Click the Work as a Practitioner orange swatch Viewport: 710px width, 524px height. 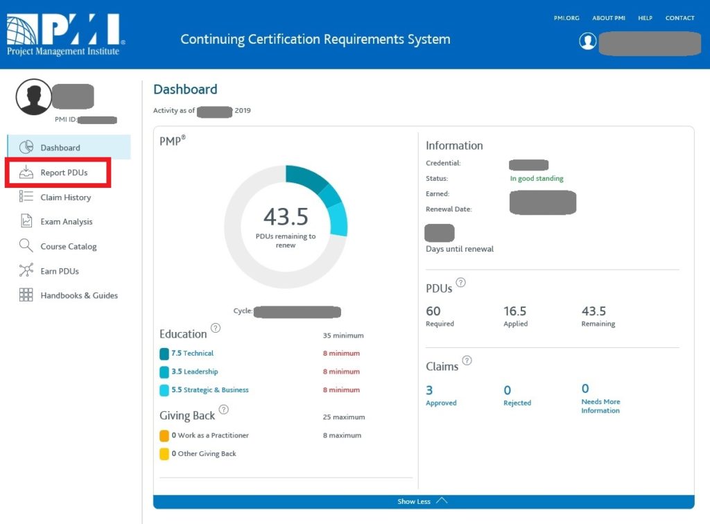coord(164,435)
